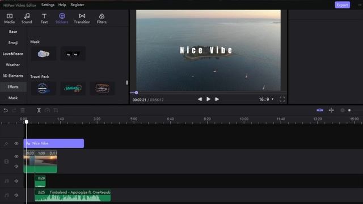Click the video track film icon

(x=6, y=161)
